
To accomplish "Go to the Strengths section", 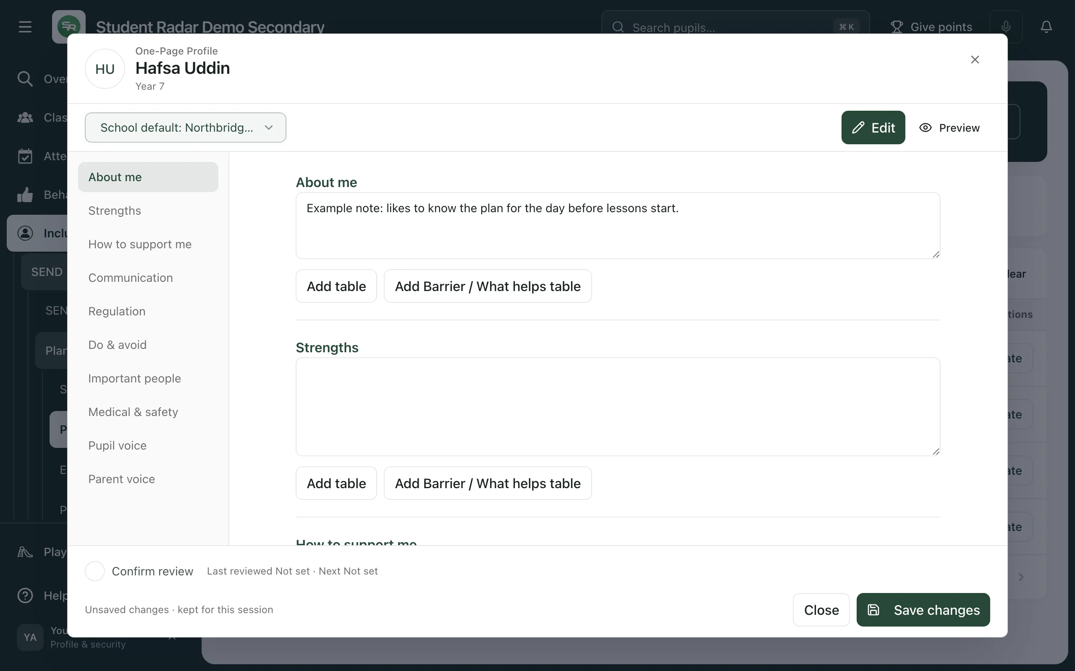I will tap(148, 211).
